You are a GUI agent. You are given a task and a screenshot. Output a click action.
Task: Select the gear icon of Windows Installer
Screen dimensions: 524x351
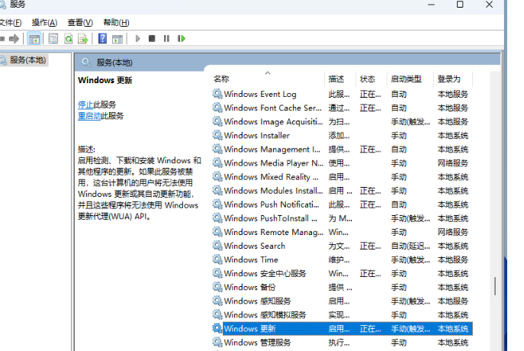217,135
